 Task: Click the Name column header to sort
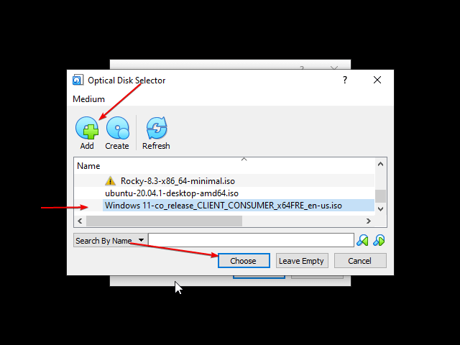pyautogui.click(x=88, y=166)
